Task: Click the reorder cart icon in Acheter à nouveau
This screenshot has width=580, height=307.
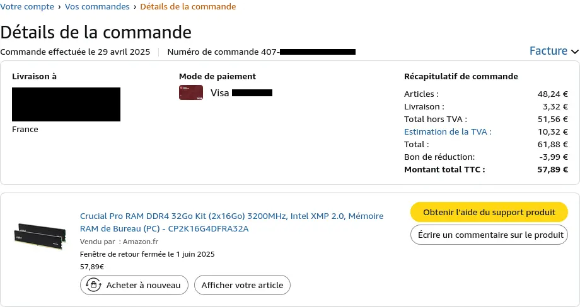Action: pyautogui.click(x=94, y=285)
